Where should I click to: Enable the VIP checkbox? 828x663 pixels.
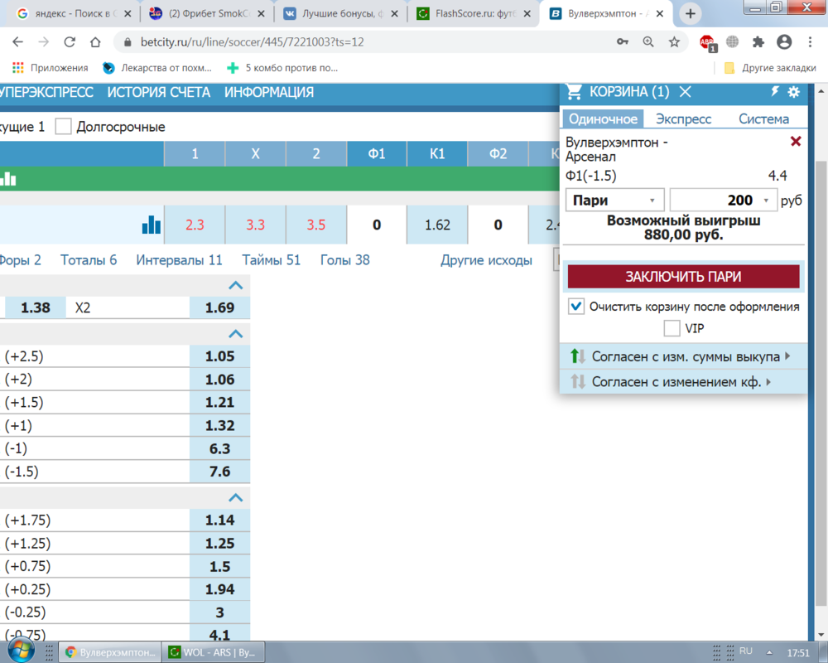click(x=672, y=328)
